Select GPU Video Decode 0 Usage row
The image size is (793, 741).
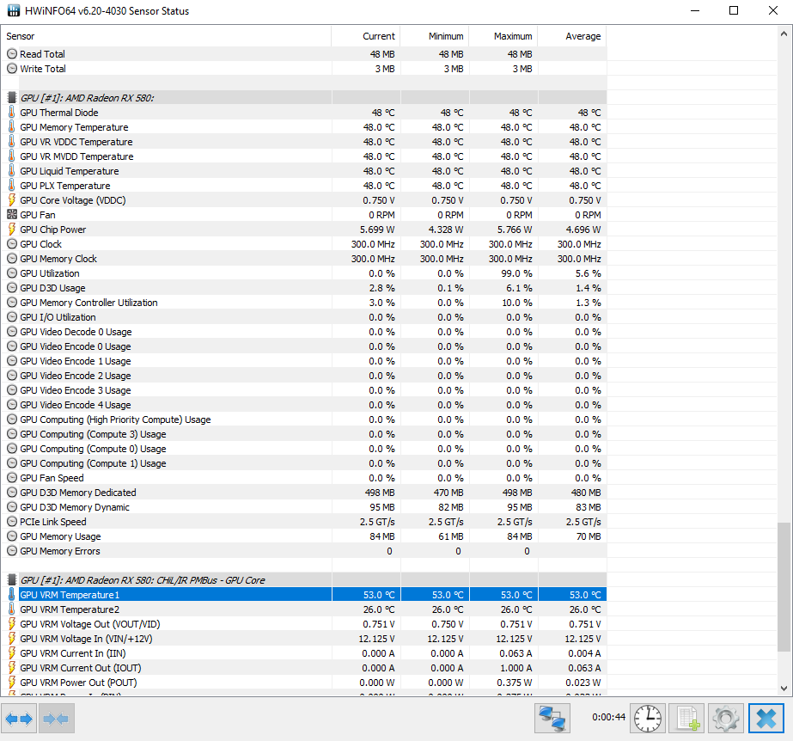tap(303, 332)
